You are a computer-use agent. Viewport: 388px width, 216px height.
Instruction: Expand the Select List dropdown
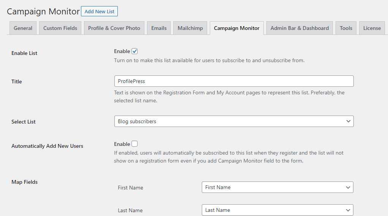pyautogui.click(x=234, y=122)
